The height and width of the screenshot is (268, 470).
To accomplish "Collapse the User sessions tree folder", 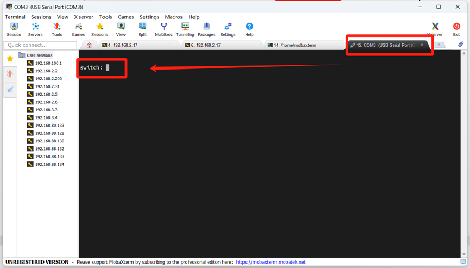I will click(x=22, y=55).
